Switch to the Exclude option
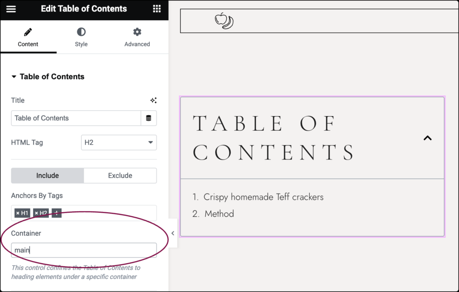This screenshot has width=459, height=292. [x=120, y=176]
